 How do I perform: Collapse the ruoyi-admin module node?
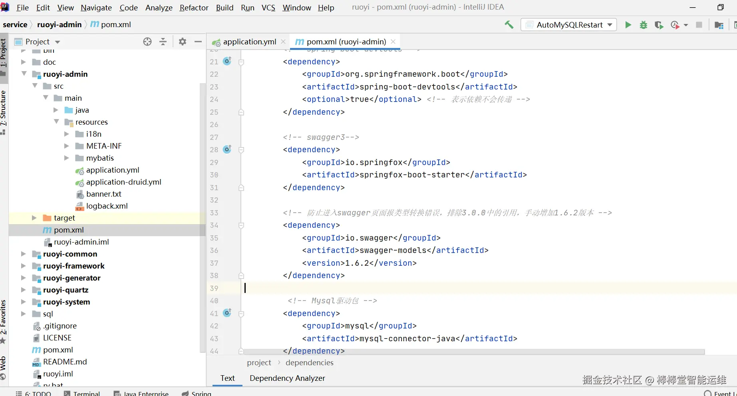coord(24,74)
